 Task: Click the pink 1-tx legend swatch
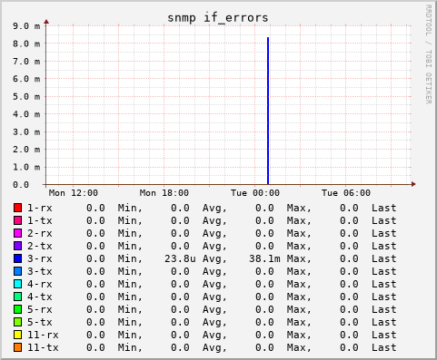[x=17, y=220]
